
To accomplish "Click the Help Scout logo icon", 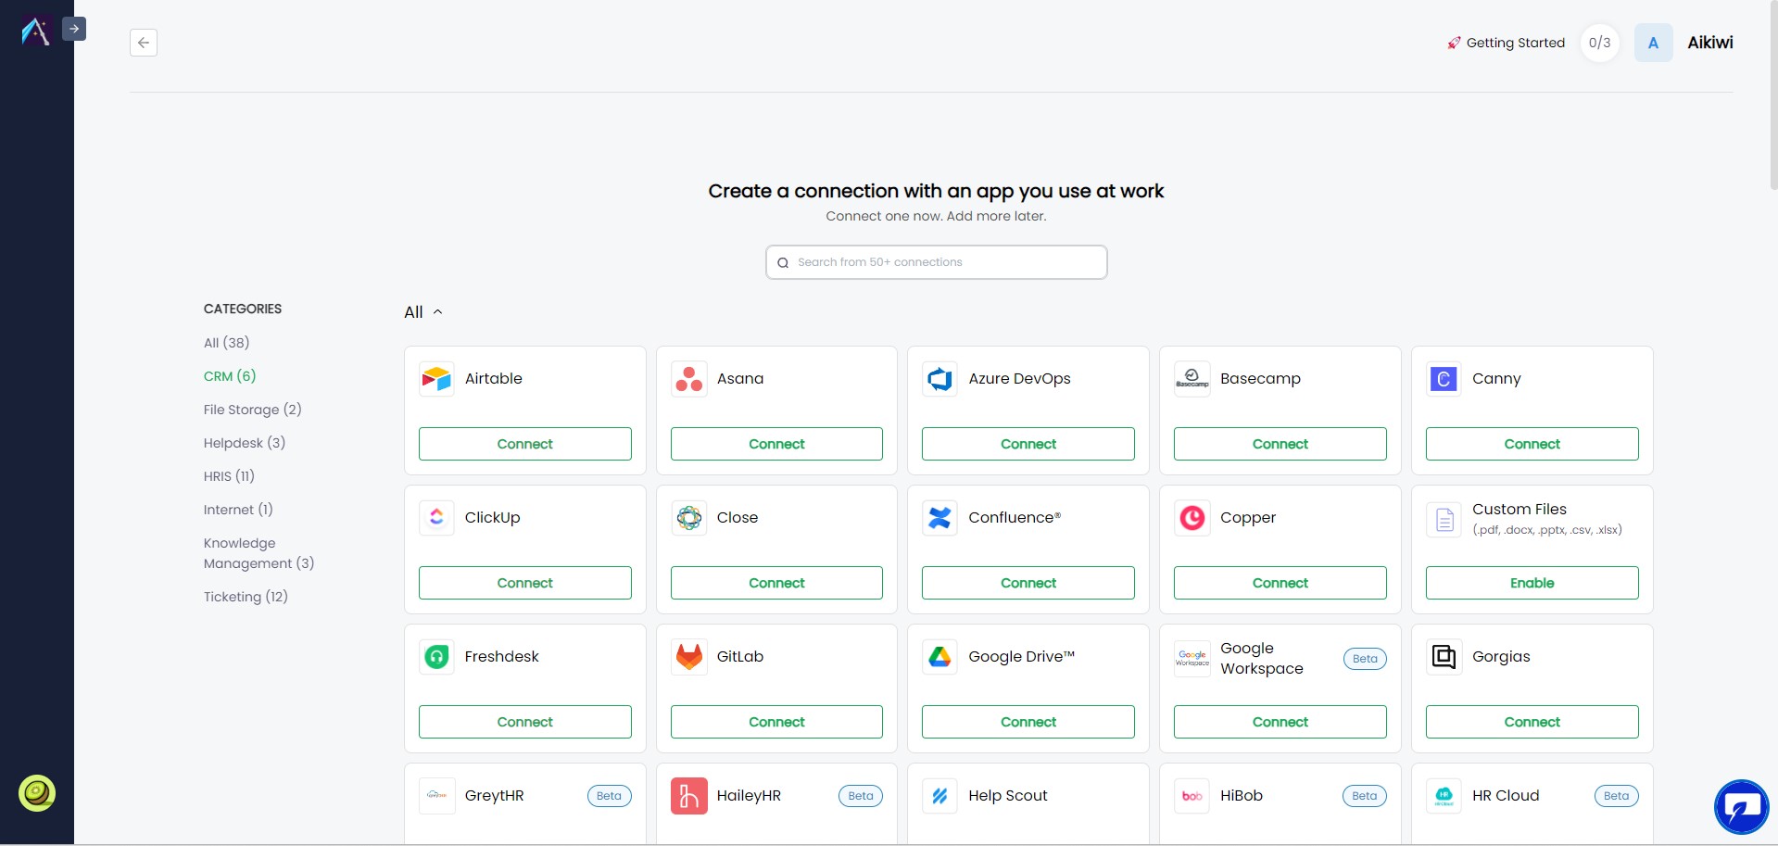I will point(940,796).
